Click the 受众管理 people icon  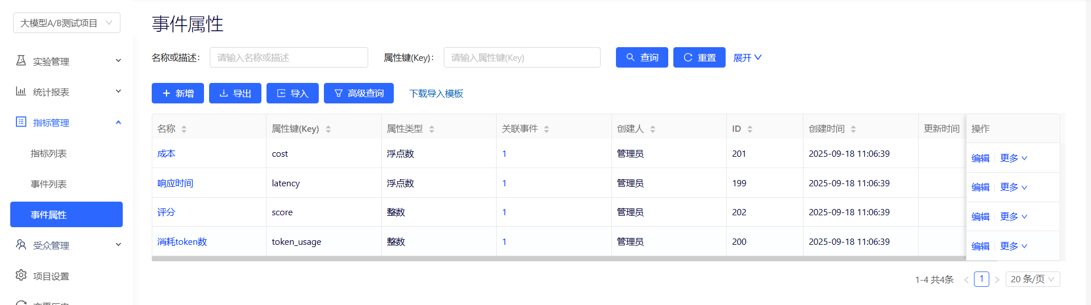pos(21,245)
